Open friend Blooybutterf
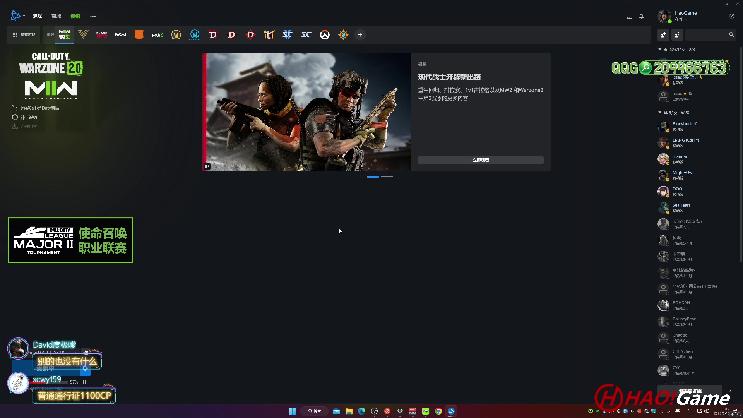This screenshot has width=743, height=418. 697,127
